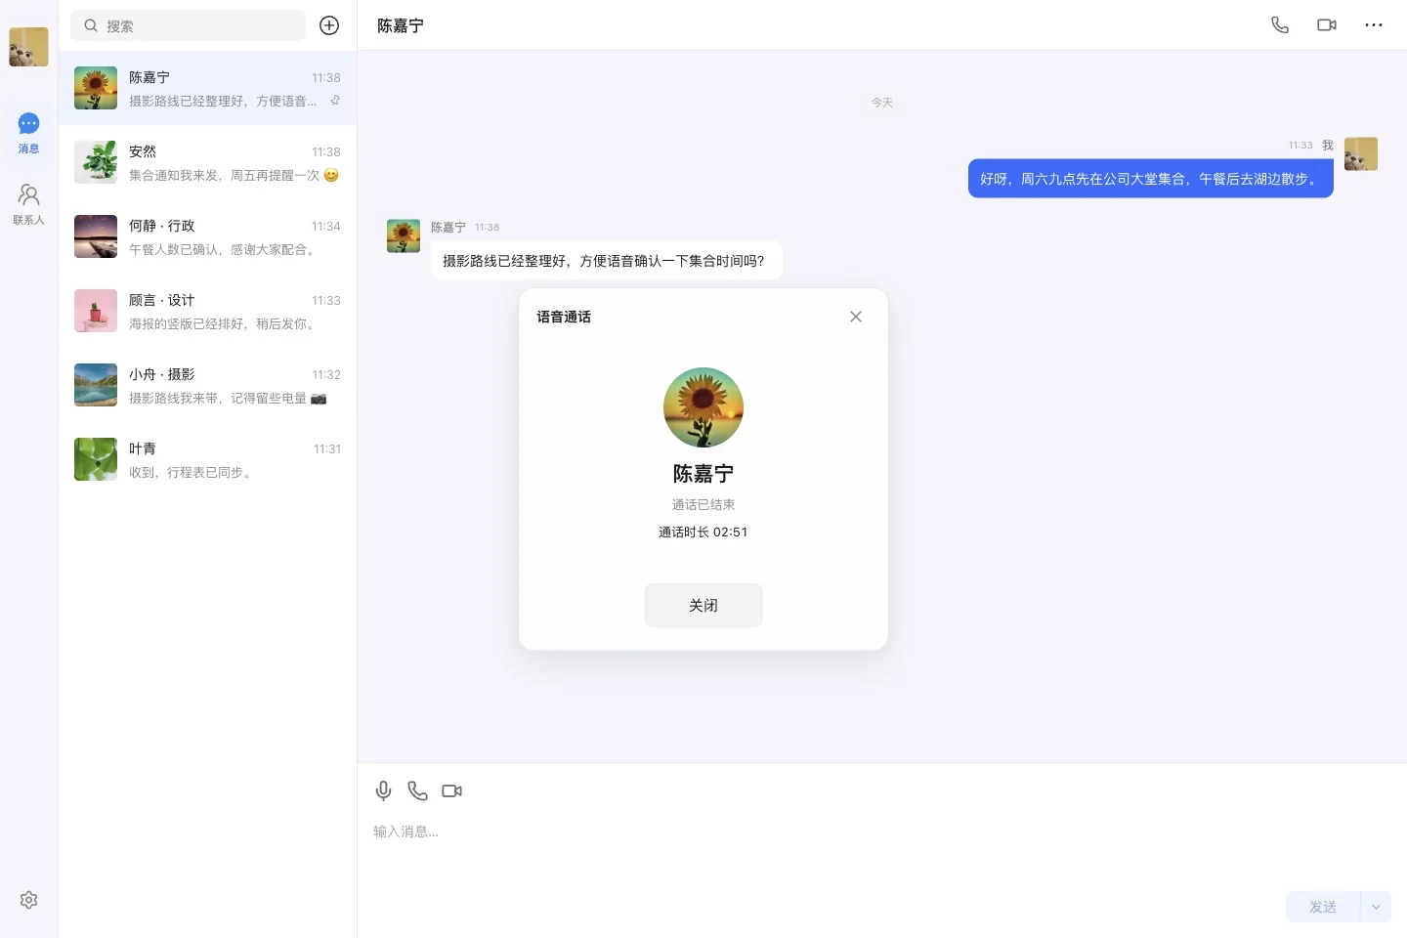Viewport: 1407px width, 938px height.
Task: Click phone icon above message input
Action: [417, 790]
